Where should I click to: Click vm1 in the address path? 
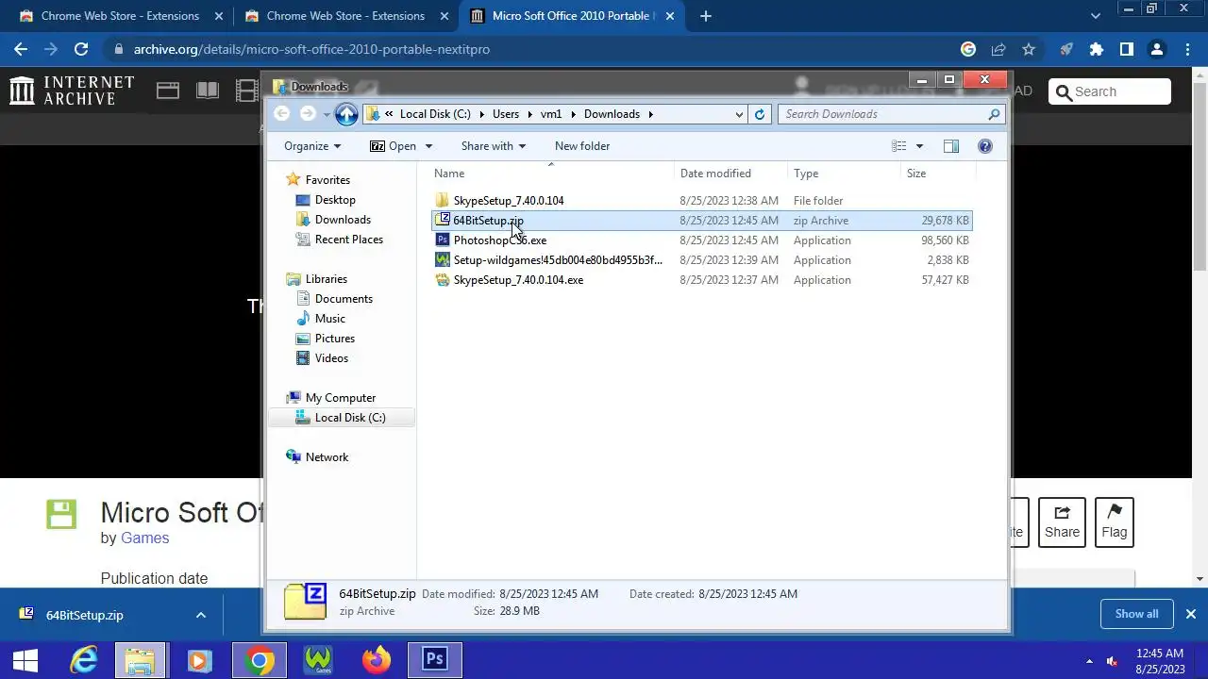pos(551,114)
